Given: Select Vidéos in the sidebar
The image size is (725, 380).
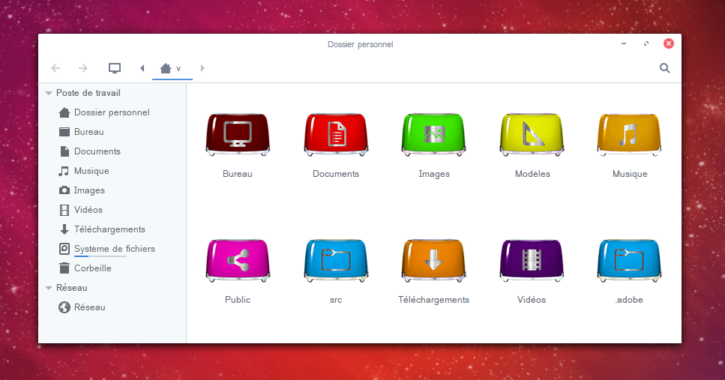Looking at the screenshot, I should (x=80, y=210).
